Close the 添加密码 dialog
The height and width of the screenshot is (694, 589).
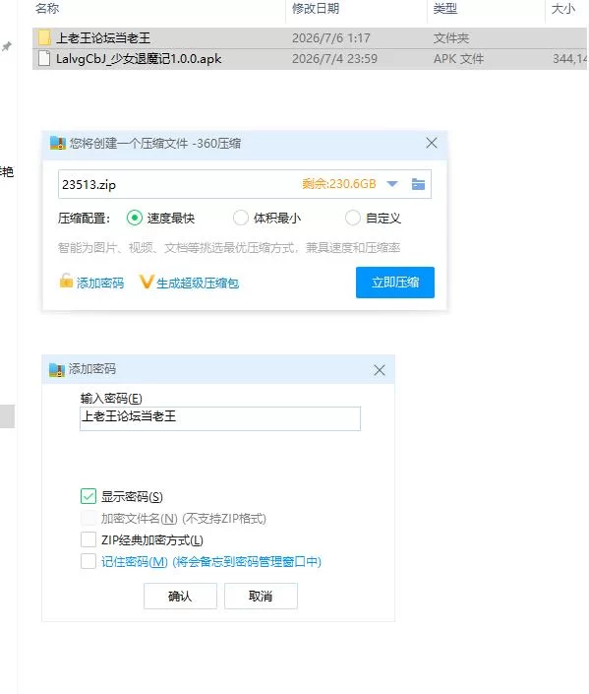(379, 370)
